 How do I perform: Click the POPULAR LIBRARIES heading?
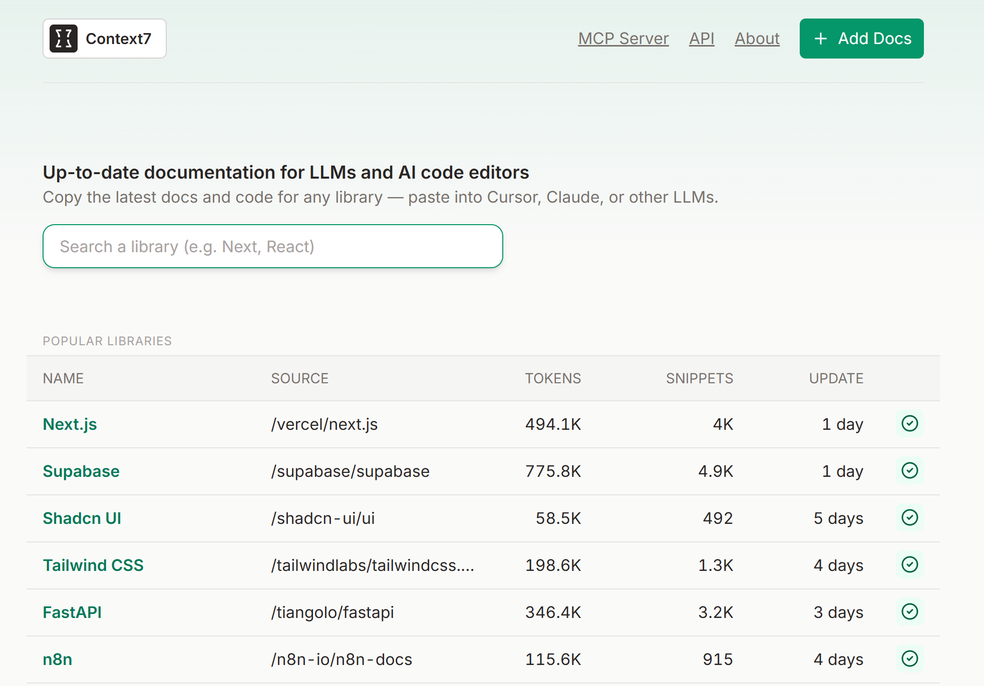point(107,341)
